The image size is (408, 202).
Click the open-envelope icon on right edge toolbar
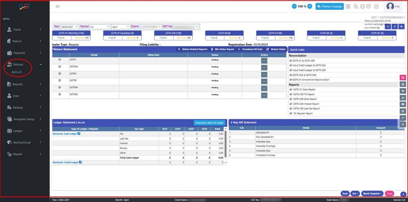pyautogui.click(x=403, y=84)
